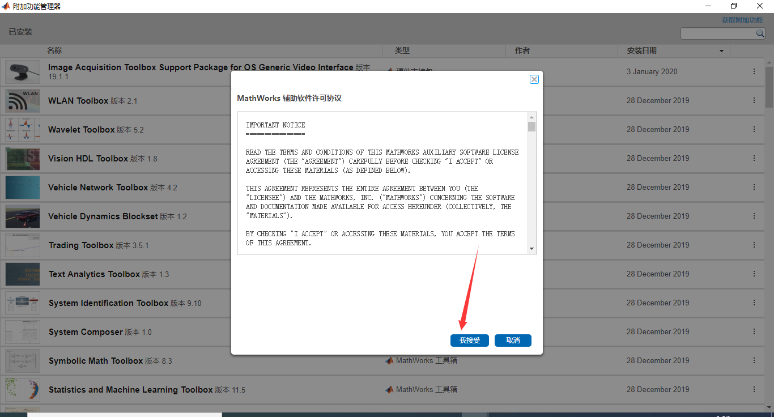Click the Vision HDL Toolbox thumbnail

(x=23, y=159)
